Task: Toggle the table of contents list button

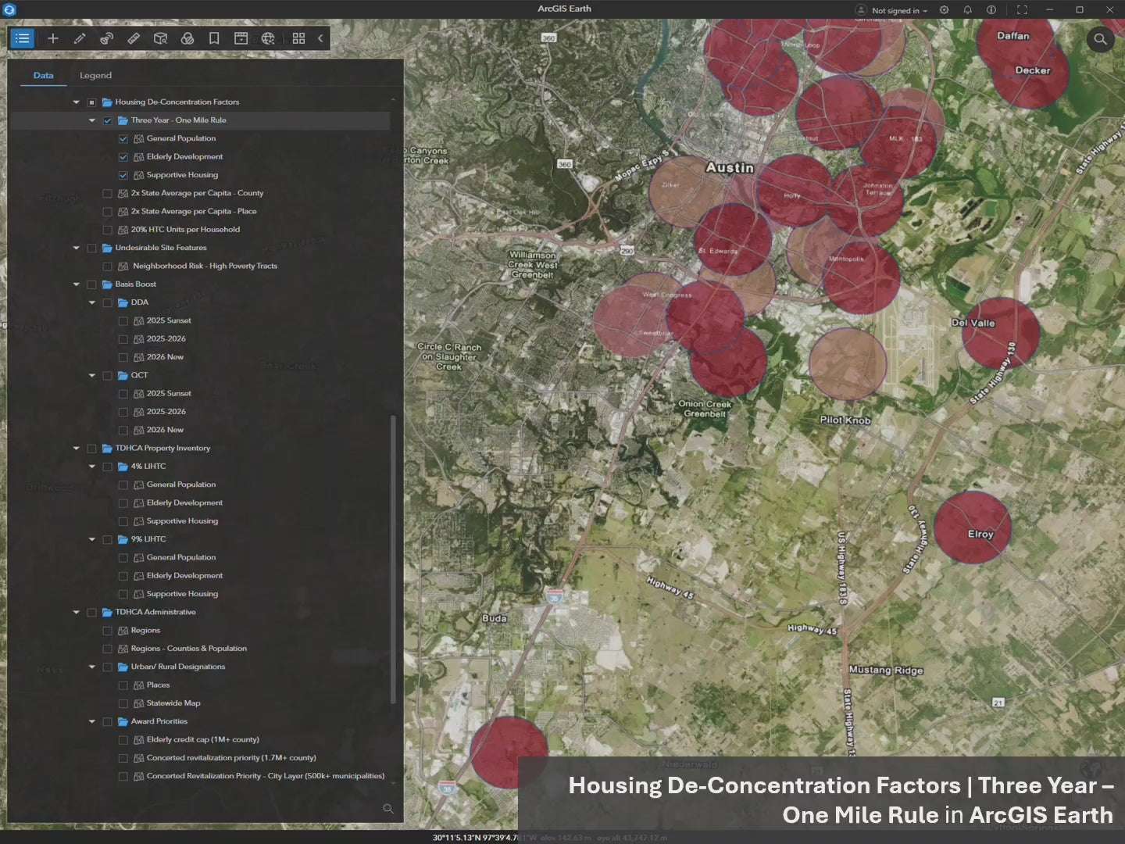Action: pos(22,38)
